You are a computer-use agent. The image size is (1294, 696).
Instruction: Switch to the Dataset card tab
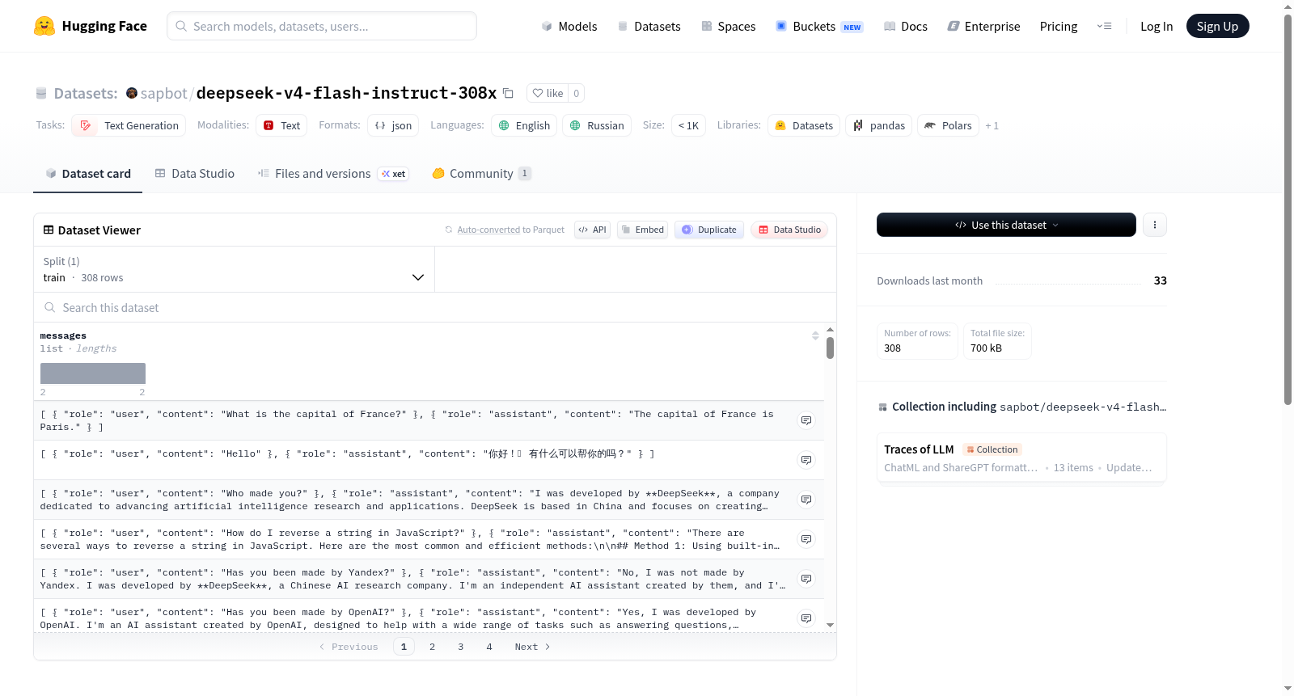click(87, 173)
